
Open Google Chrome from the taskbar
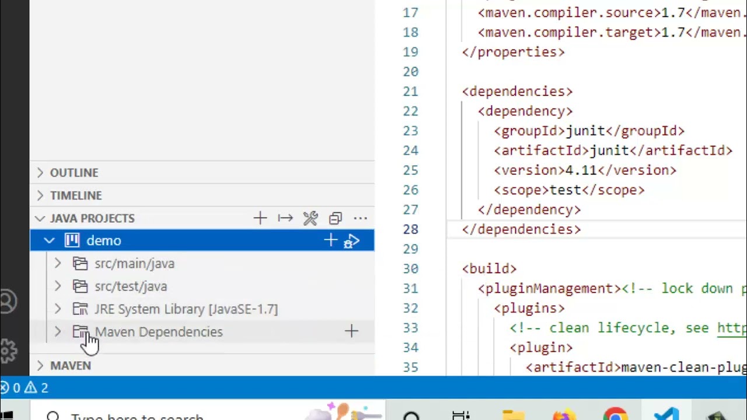coord(616,414)
